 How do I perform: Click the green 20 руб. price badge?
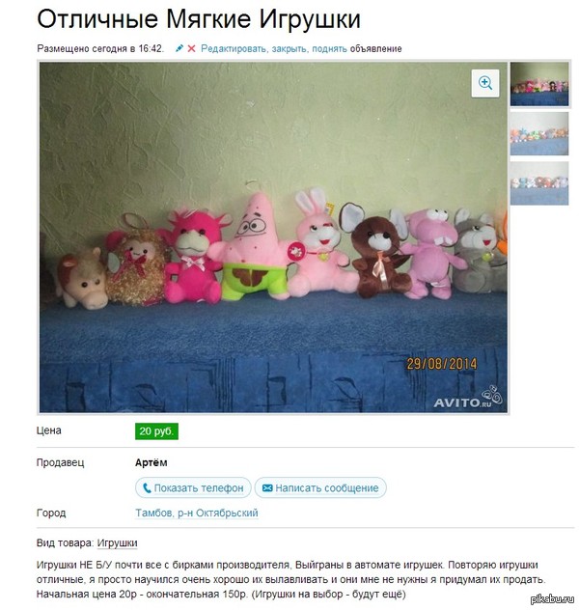coord(156,431)
